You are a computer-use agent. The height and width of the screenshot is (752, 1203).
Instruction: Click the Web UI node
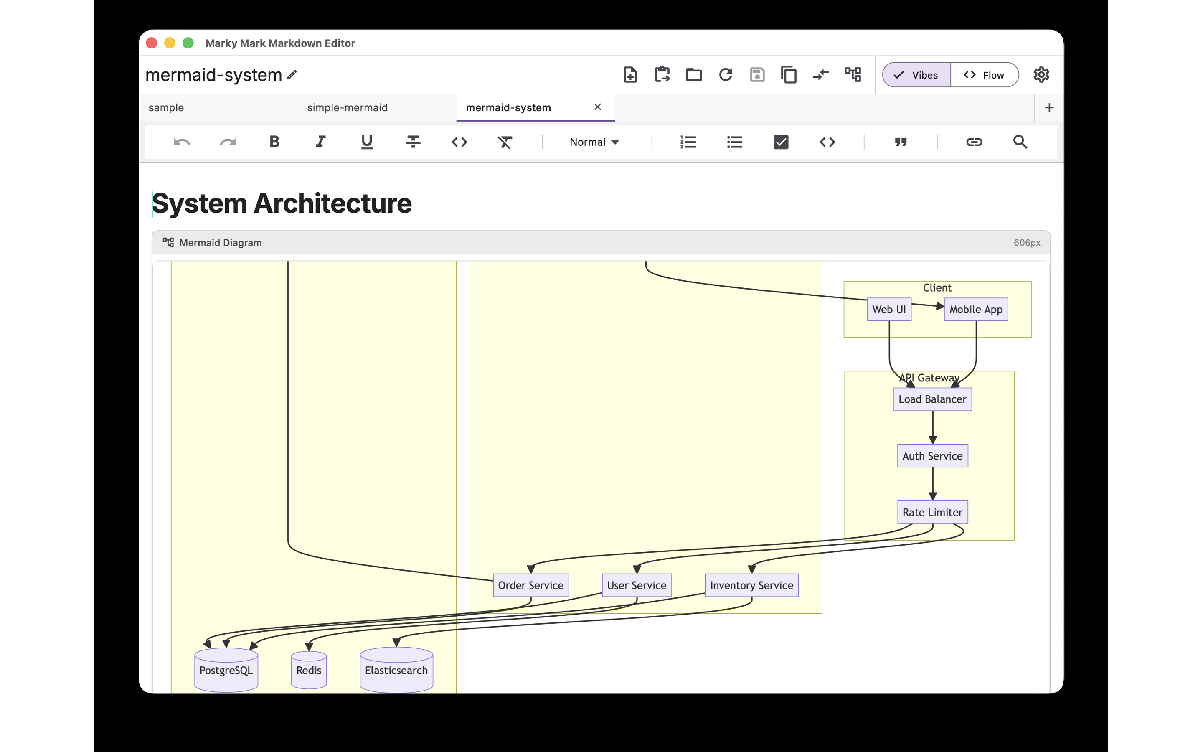[889, 309]
